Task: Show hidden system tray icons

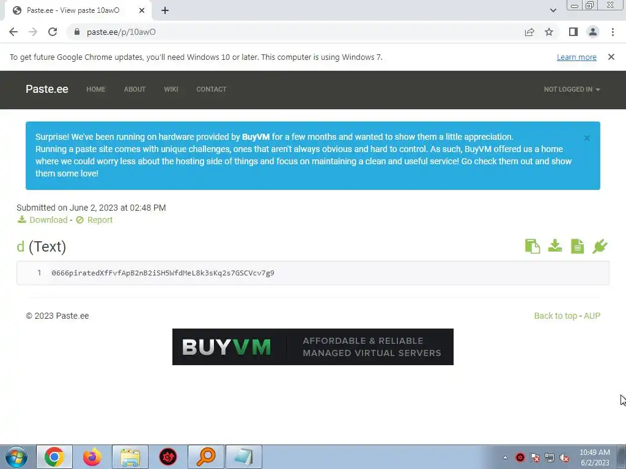Action: (x=505, y=457)
